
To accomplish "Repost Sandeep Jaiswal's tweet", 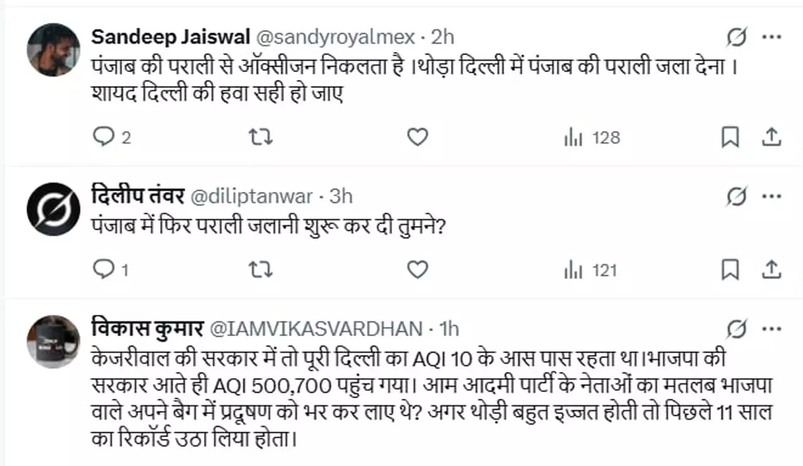I will point(261,137).
